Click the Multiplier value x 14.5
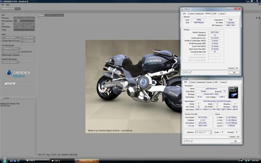 pos(202,120)
